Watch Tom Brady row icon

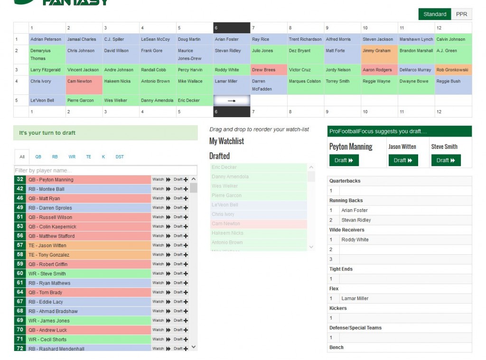tap(168, 292)
